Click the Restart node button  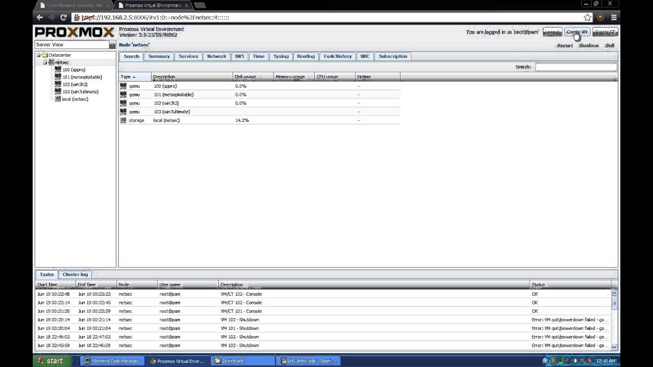(x=565, y=46)
